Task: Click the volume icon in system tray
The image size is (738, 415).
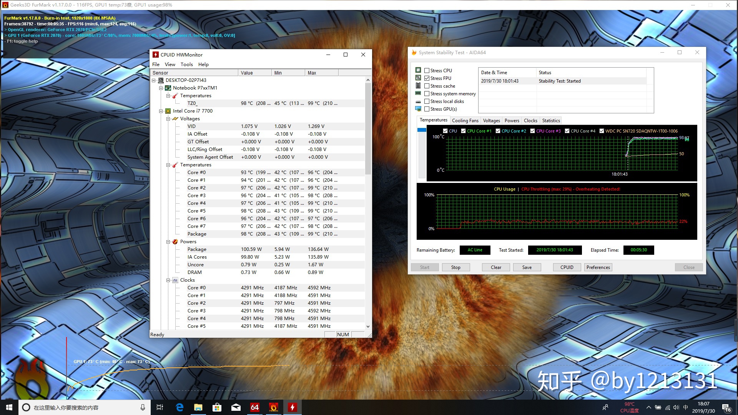Action: coord(676,407)
